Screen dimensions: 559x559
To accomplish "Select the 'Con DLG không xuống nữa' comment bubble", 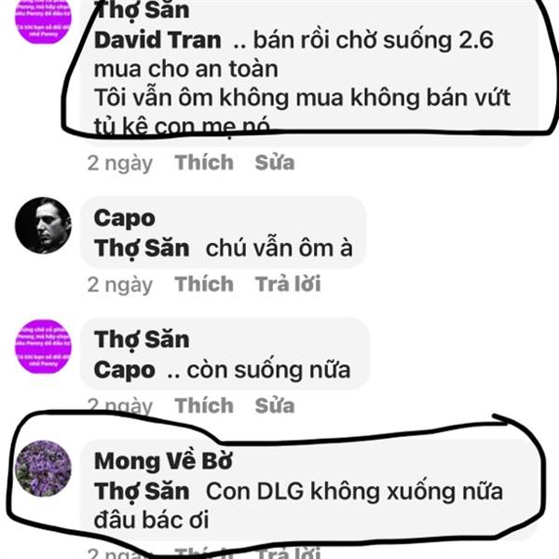I will point(308,489).
